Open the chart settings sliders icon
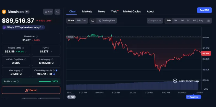216x107 pixels. (x=209, y=20)
